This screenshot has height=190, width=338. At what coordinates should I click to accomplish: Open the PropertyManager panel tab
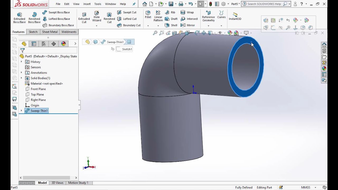coord(34,44)
